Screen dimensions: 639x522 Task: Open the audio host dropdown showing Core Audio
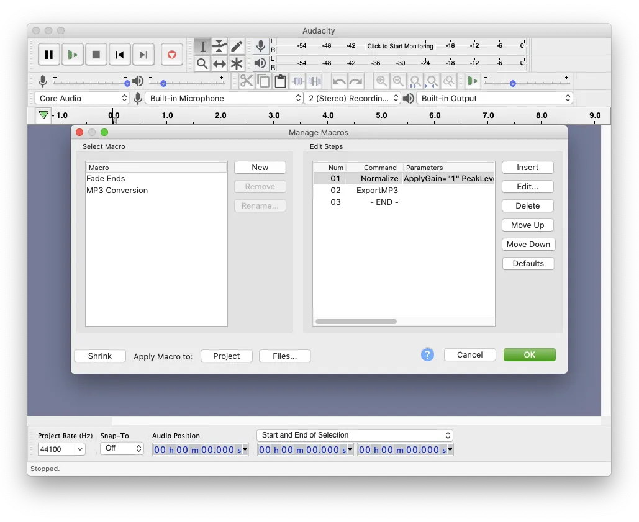(x=81, y=97)
